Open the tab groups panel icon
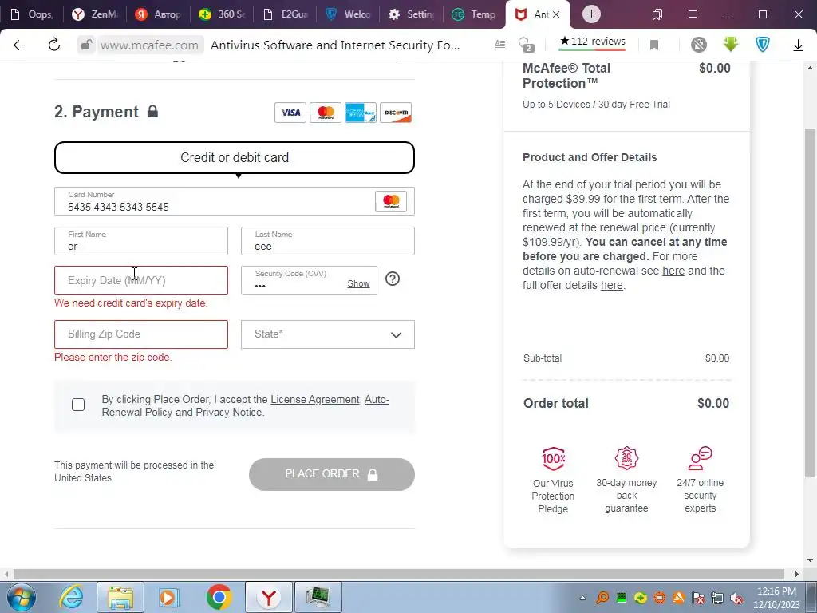Screen dimensions: 817x613 point(657,14)
